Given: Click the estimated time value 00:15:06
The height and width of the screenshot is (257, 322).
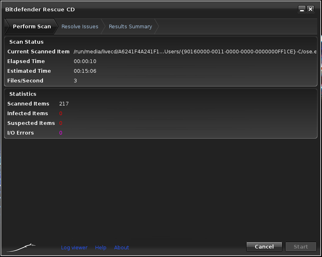Looking at the screenshot, I should point(85,71).
